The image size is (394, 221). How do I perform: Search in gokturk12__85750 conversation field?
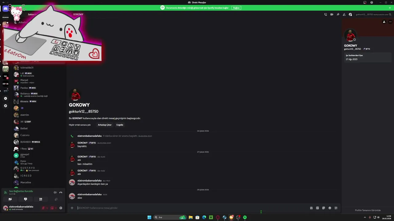click(373, 14)
